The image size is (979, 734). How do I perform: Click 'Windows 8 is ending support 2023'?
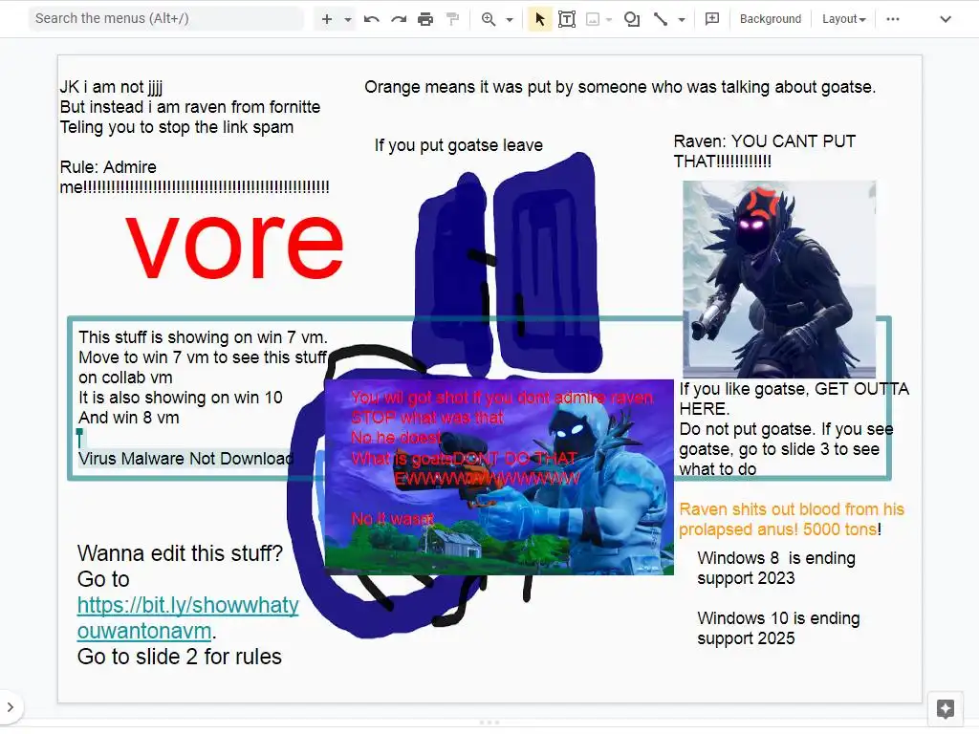(776, 568)
